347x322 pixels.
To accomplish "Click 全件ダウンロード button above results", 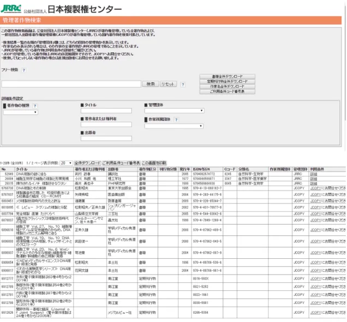I will pos(87,163).
